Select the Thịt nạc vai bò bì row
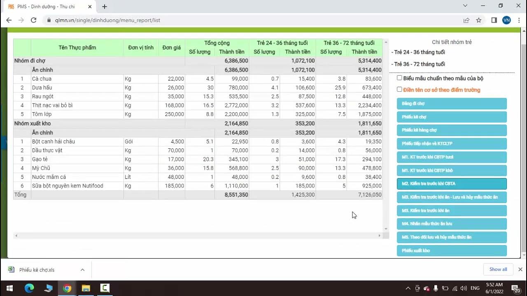The height and width of the screenshot is (296, 527). [198, 105]
